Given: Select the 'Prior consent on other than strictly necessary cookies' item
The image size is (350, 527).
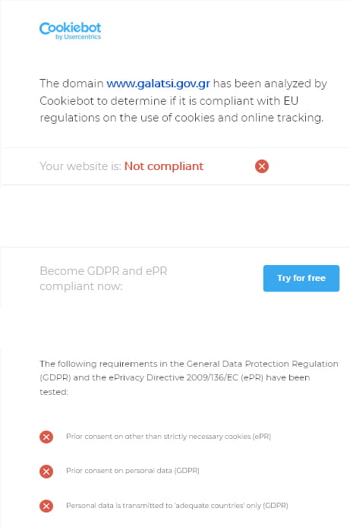Looking at the screenshot, I should tap(169, 437).
